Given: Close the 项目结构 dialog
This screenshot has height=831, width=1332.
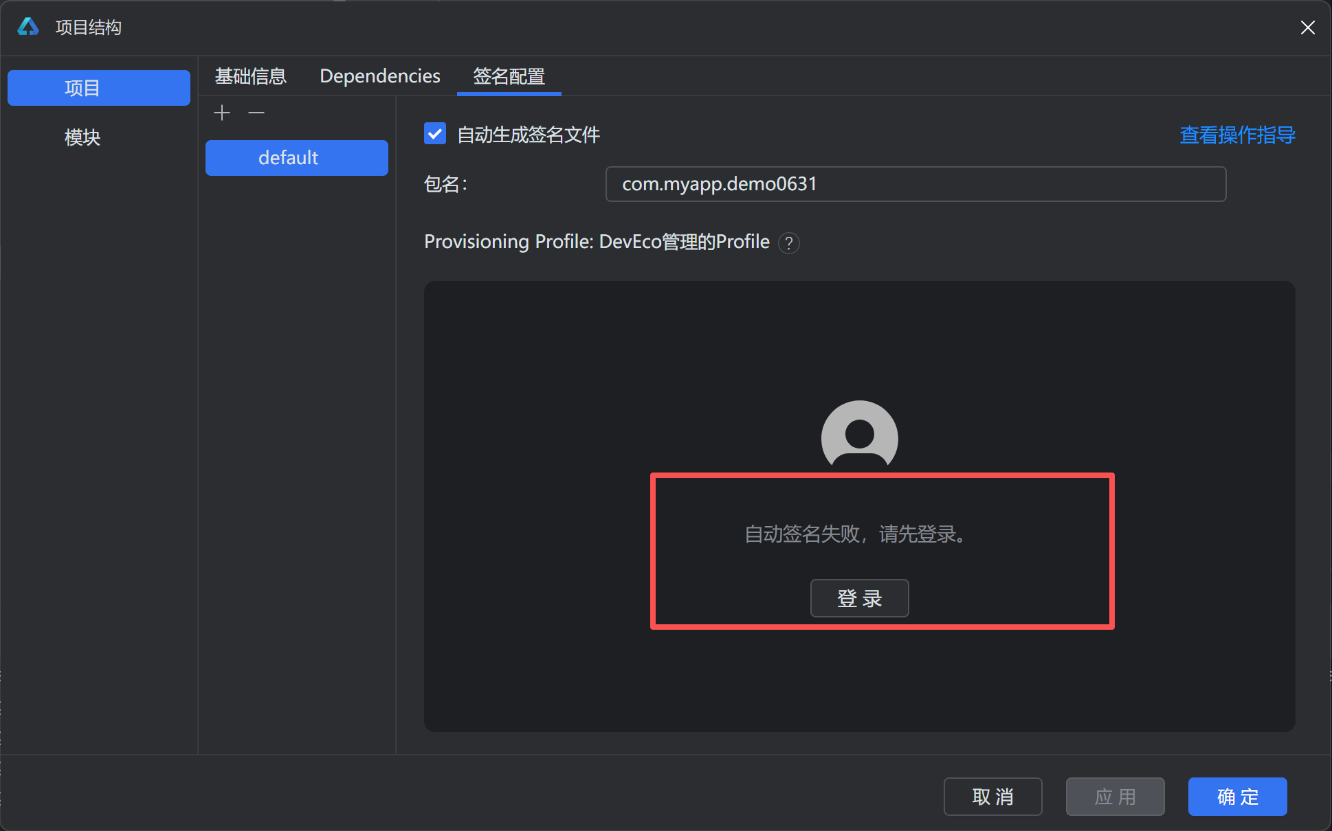Looking at the screenshot, I should coord(1307,27).
